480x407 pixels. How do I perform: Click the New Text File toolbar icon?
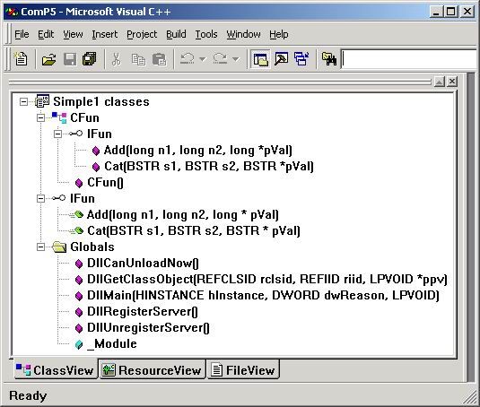(21, 58)
